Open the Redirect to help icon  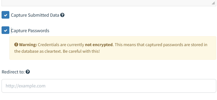tap(28, 72)
